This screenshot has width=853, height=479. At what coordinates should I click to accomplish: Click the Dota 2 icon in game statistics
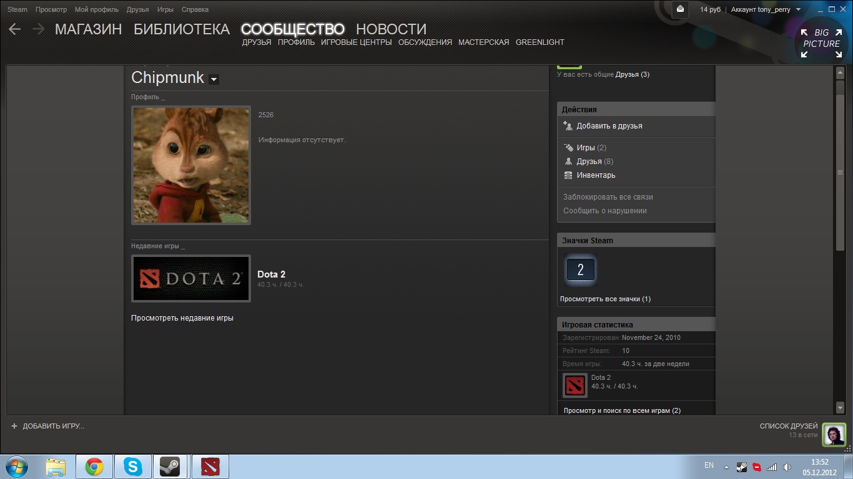[x=574, y=385]
